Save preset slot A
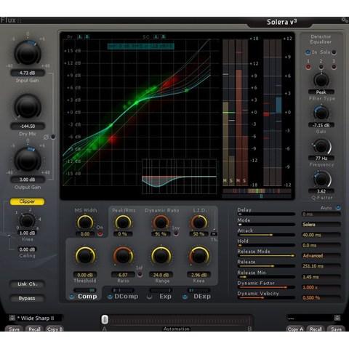 point(14,329)
